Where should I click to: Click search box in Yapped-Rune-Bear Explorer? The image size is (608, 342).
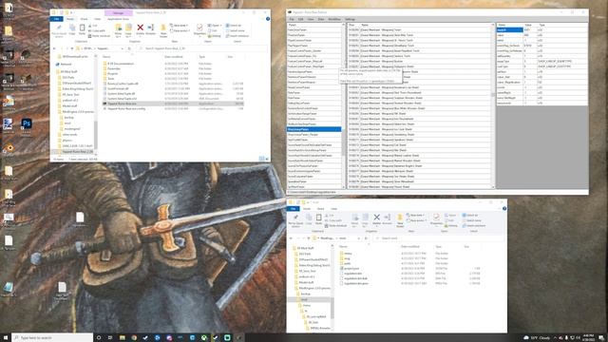tap(201, 48)
